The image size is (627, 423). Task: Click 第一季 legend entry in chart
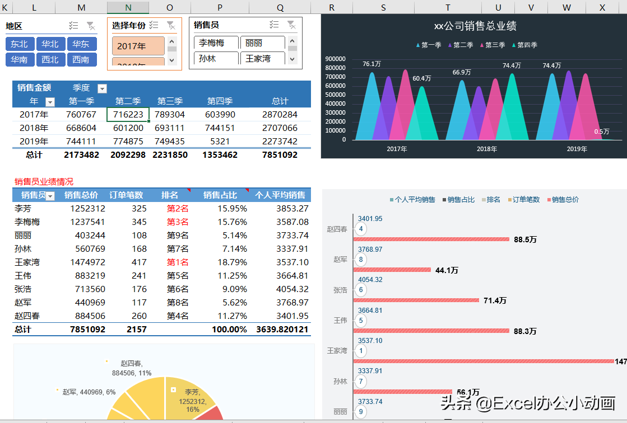pyautogui.click(x=428, y=45)
